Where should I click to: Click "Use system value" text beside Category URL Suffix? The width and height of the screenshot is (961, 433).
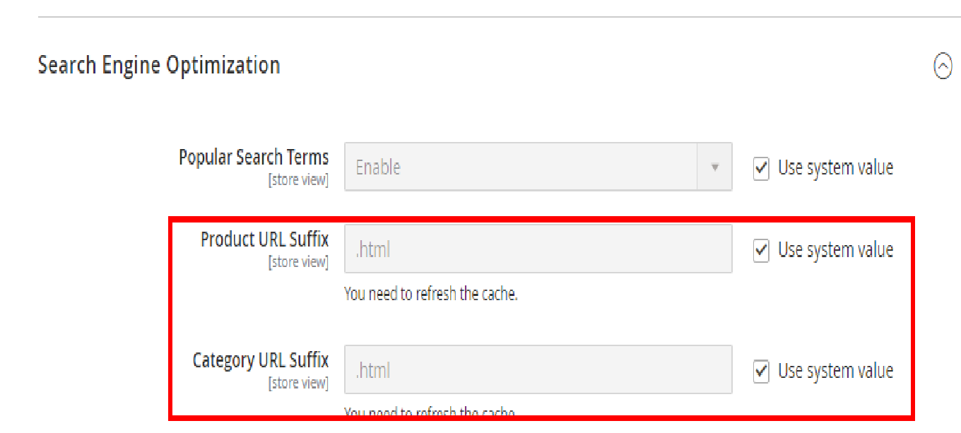[x=835, y=371]
